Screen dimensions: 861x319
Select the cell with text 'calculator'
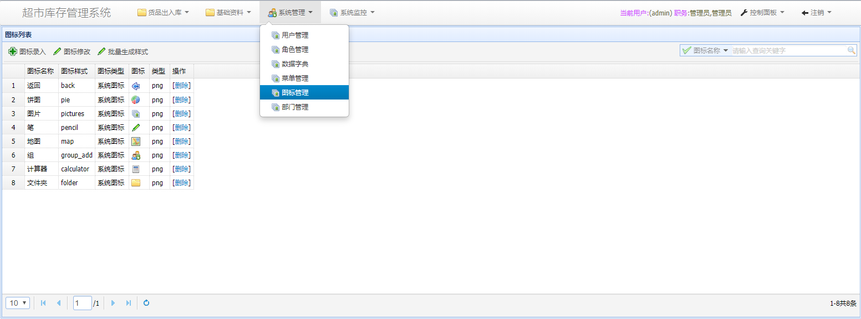tap(77, 169)
